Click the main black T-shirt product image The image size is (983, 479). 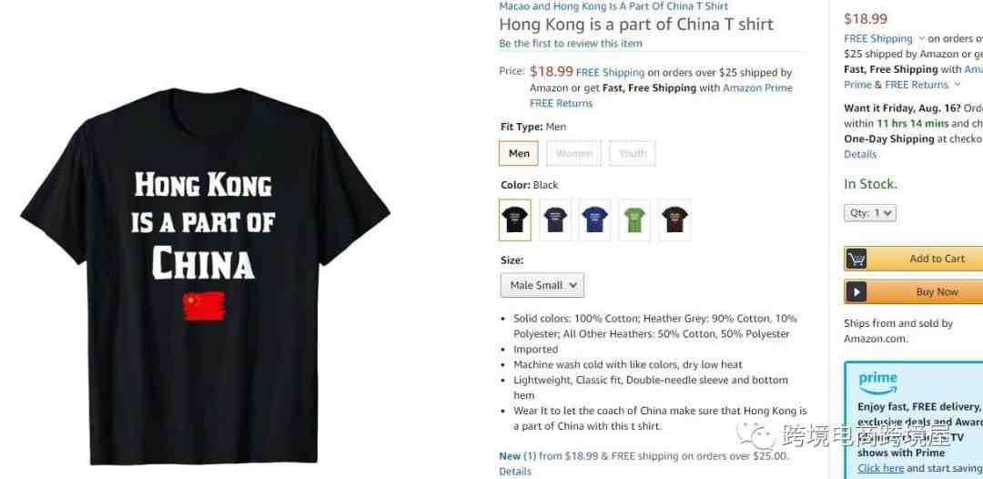click(x=205, y=276)
